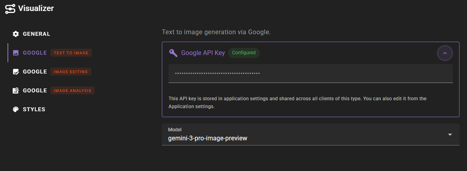Screen dimensions: 467x171
Task: Click the Google text-to-image picture icon
Action: coord(16,53)
